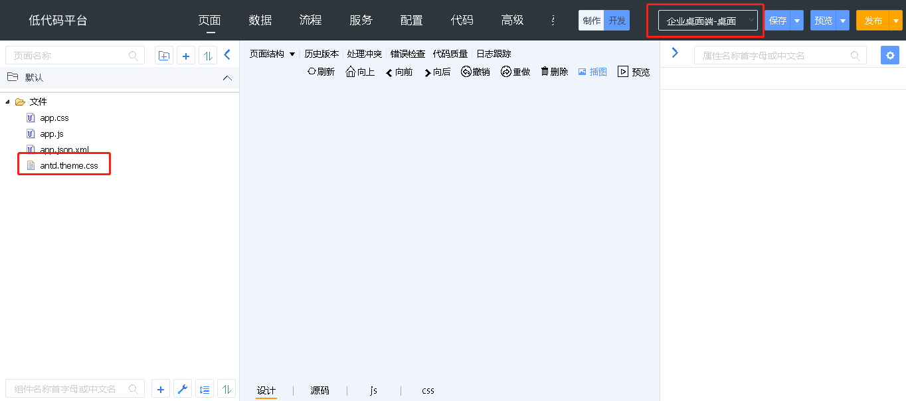This screenshot has width=906, height=401.
Task: Click the 重做 redo icon
Action: click(506, 72)
